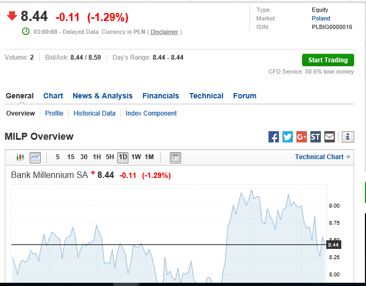Click the 9.00 price axis label
Screen dimensions: 366x286
(334, 206)
